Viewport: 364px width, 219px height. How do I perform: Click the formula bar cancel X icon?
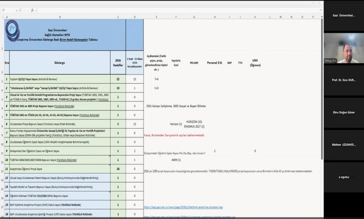pyautogui.click(x=24, y=10)
